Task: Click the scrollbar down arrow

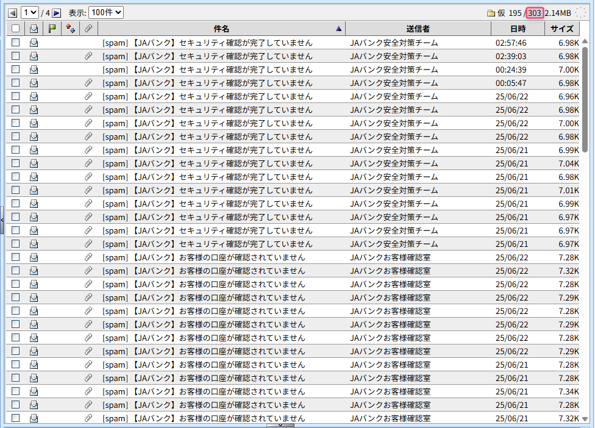Action: [585, 419]
